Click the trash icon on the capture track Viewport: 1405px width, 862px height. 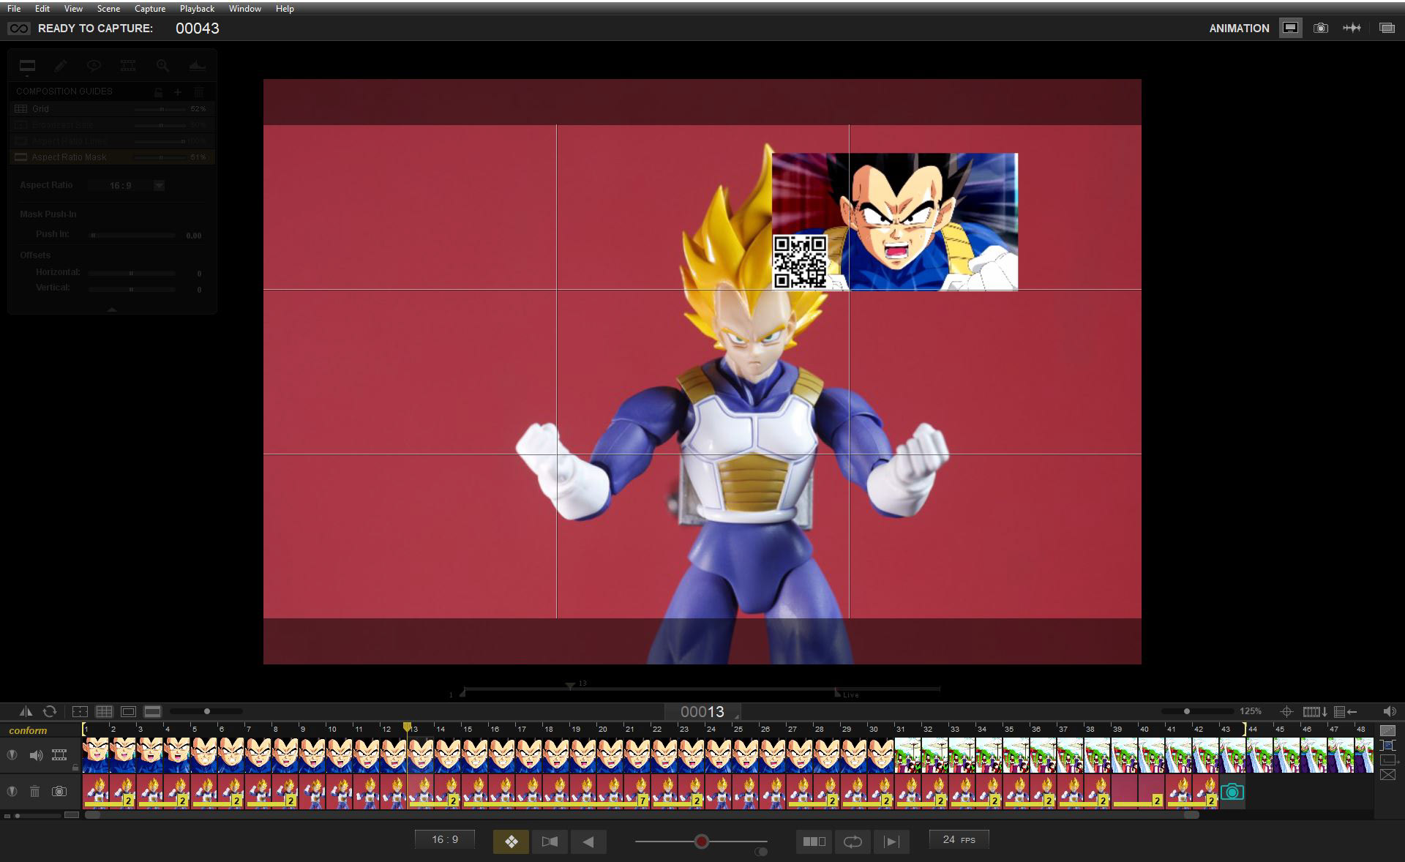[34, 791]
